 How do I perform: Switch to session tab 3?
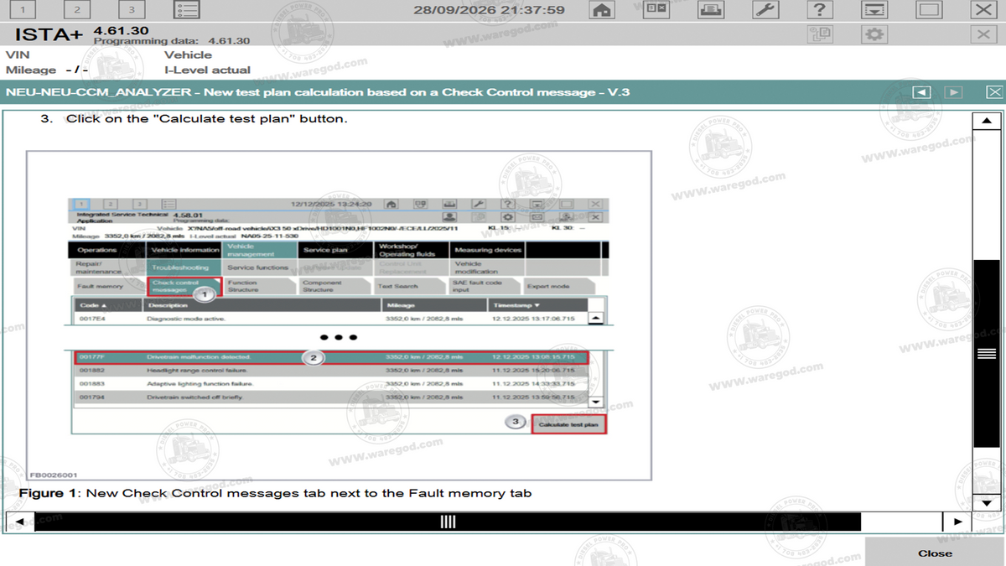[132, 10]
